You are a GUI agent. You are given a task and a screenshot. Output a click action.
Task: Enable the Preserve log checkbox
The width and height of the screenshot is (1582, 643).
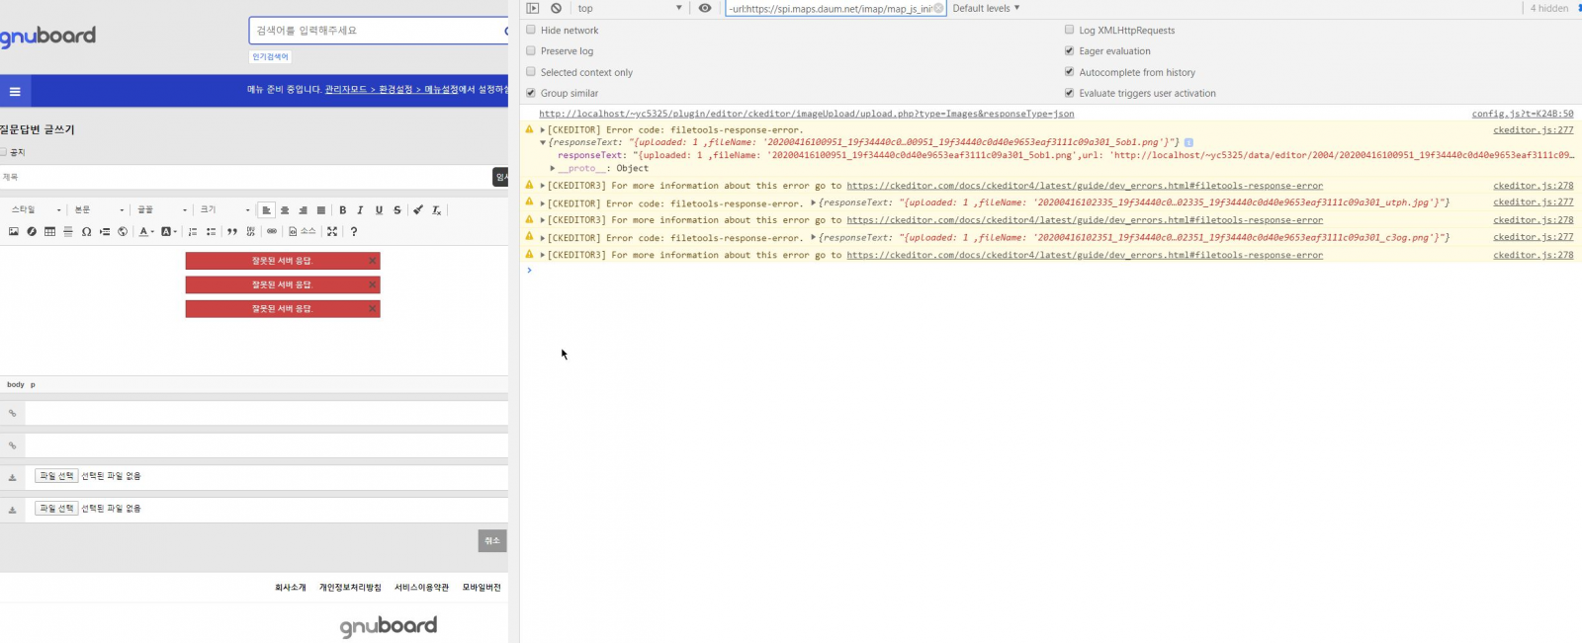531,51
